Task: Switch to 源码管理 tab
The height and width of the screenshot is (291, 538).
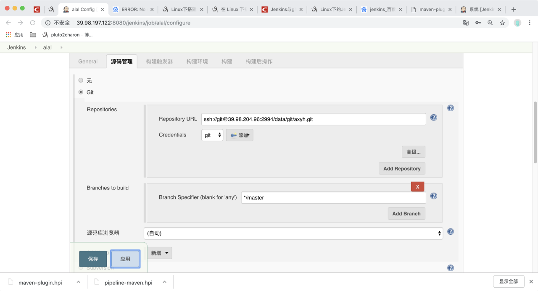Action: pyautogui.click(x=121, y=61)
